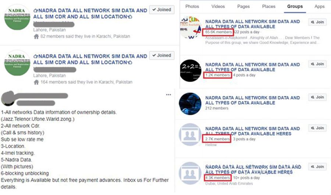Click NADRA logo of group with 164 Karachi members

(17, 63)
